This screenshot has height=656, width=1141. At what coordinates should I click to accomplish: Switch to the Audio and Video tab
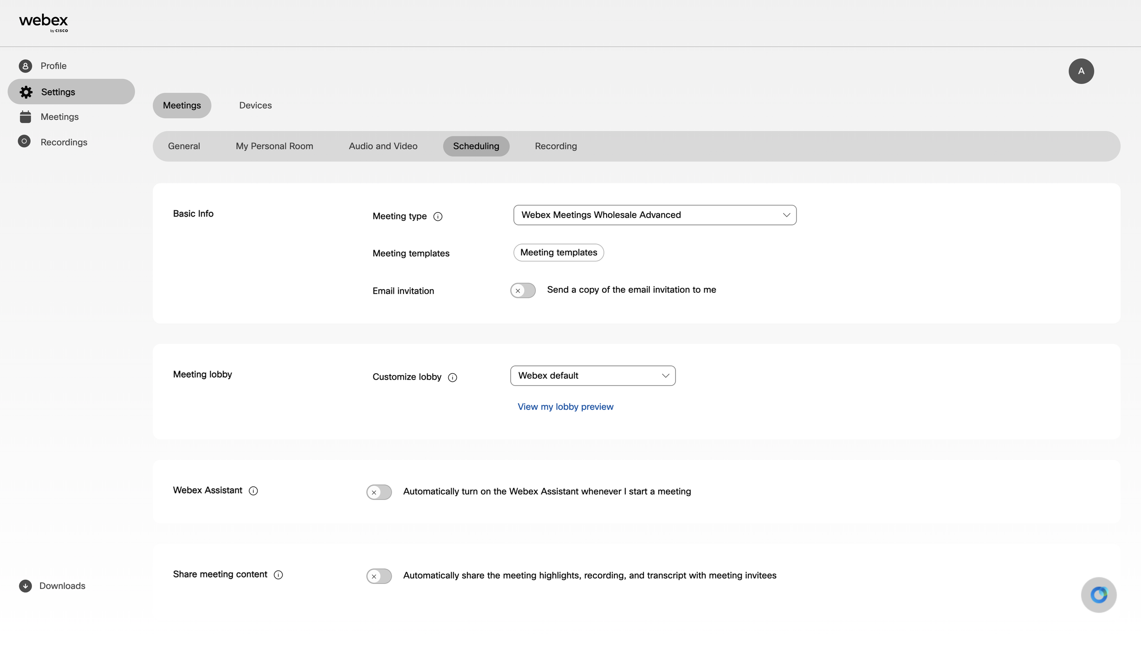click(x=383, y=146)
